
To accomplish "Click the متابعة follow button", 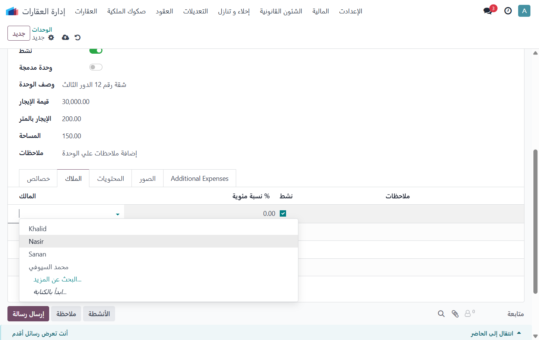I will [x=516, y=314].
